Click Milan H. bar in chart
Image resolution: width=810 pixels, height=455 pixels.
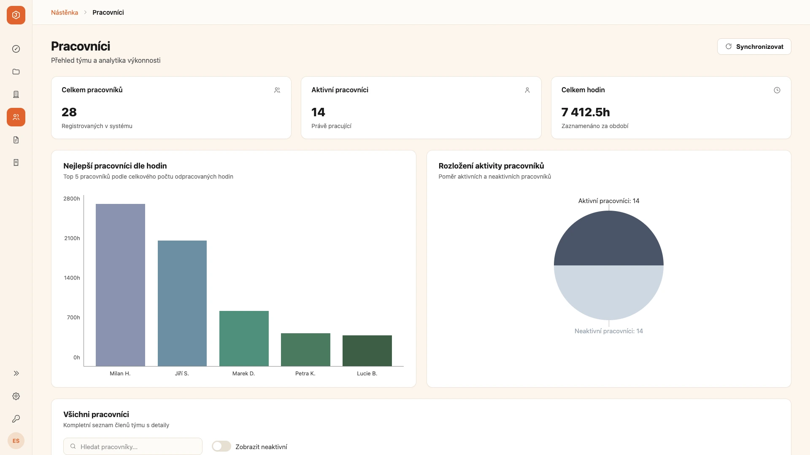[120, 285]
